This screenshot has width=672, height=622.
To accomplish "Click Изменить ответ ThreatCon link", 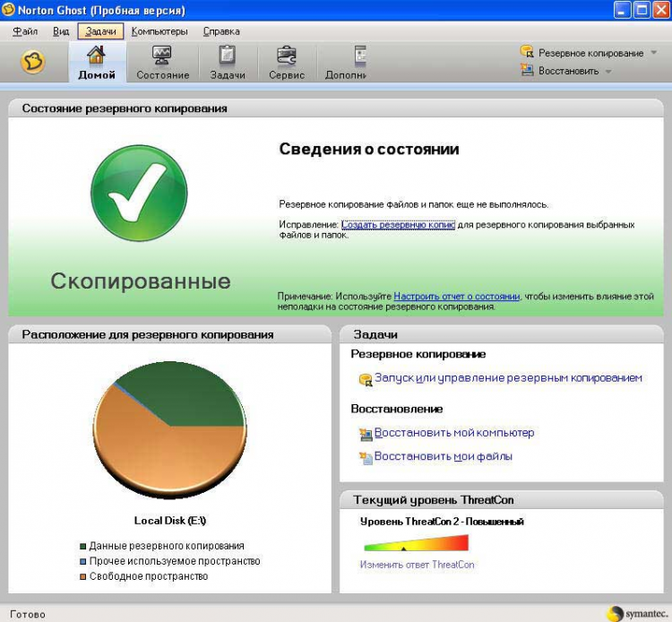I will pyautogui.click(x=417, y=565).
